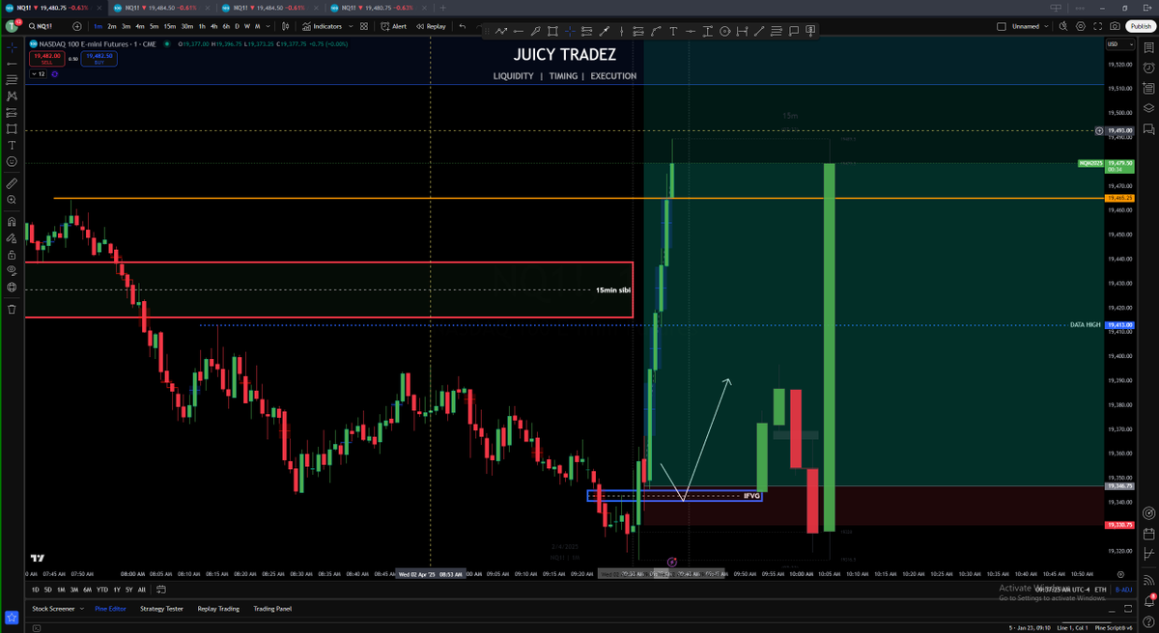Choose the D daily timeframe
This screenshot has width=1159, height=633.
237,26
